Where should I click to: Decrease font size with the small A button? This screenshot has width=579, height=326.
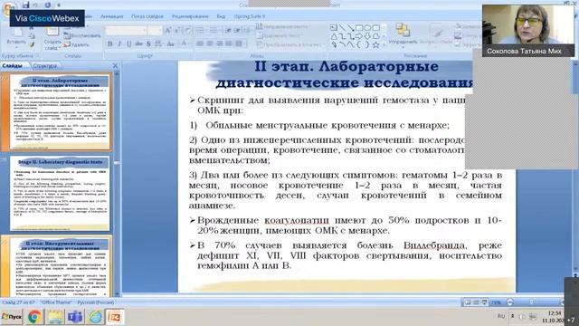point(176,30)
